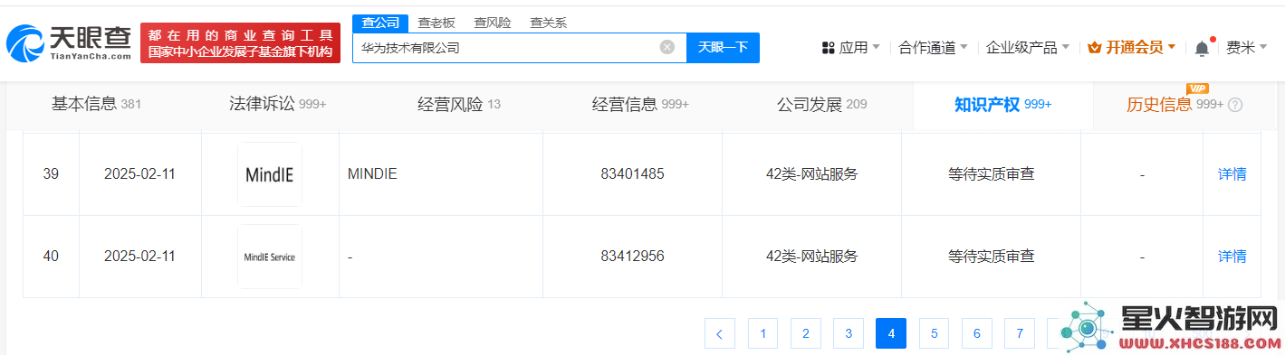The height and width of the screenshot is (355, 1285).
Task: Click current page 4 button
Action: [891, 333]
